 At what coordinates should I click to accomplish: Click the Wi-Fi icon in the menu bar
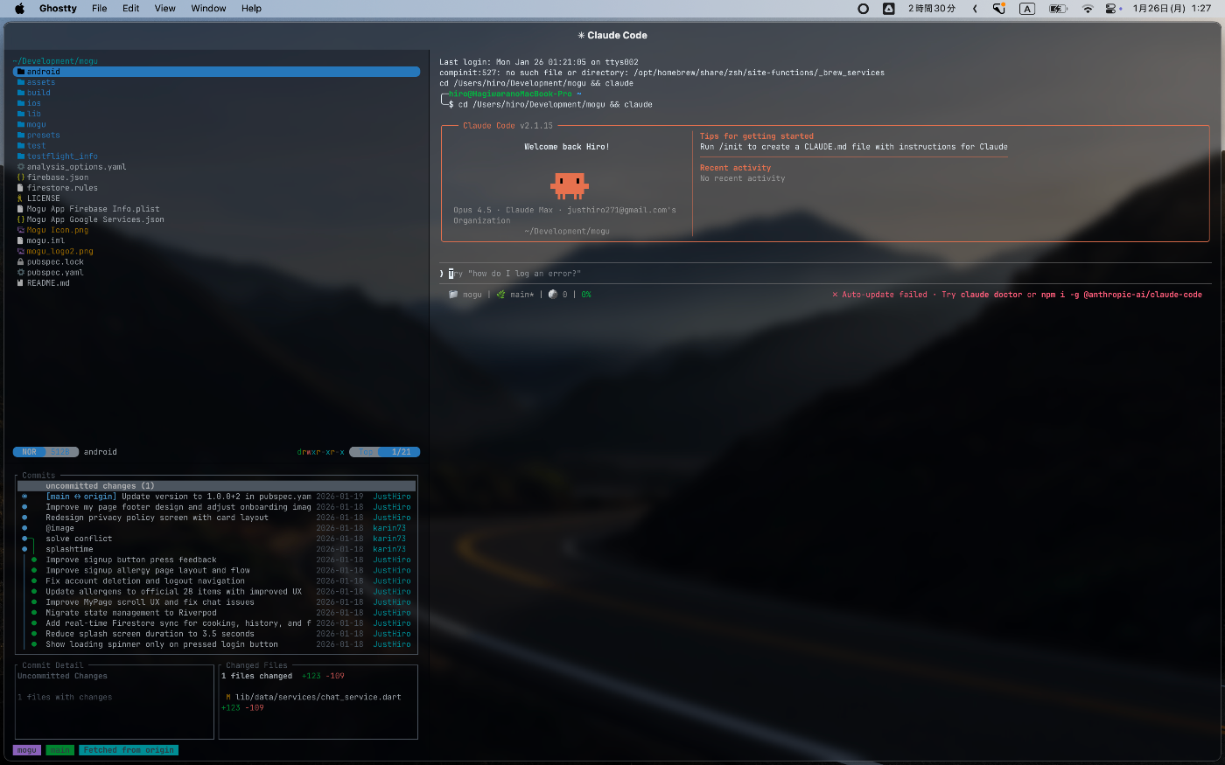coord(1088,9)
